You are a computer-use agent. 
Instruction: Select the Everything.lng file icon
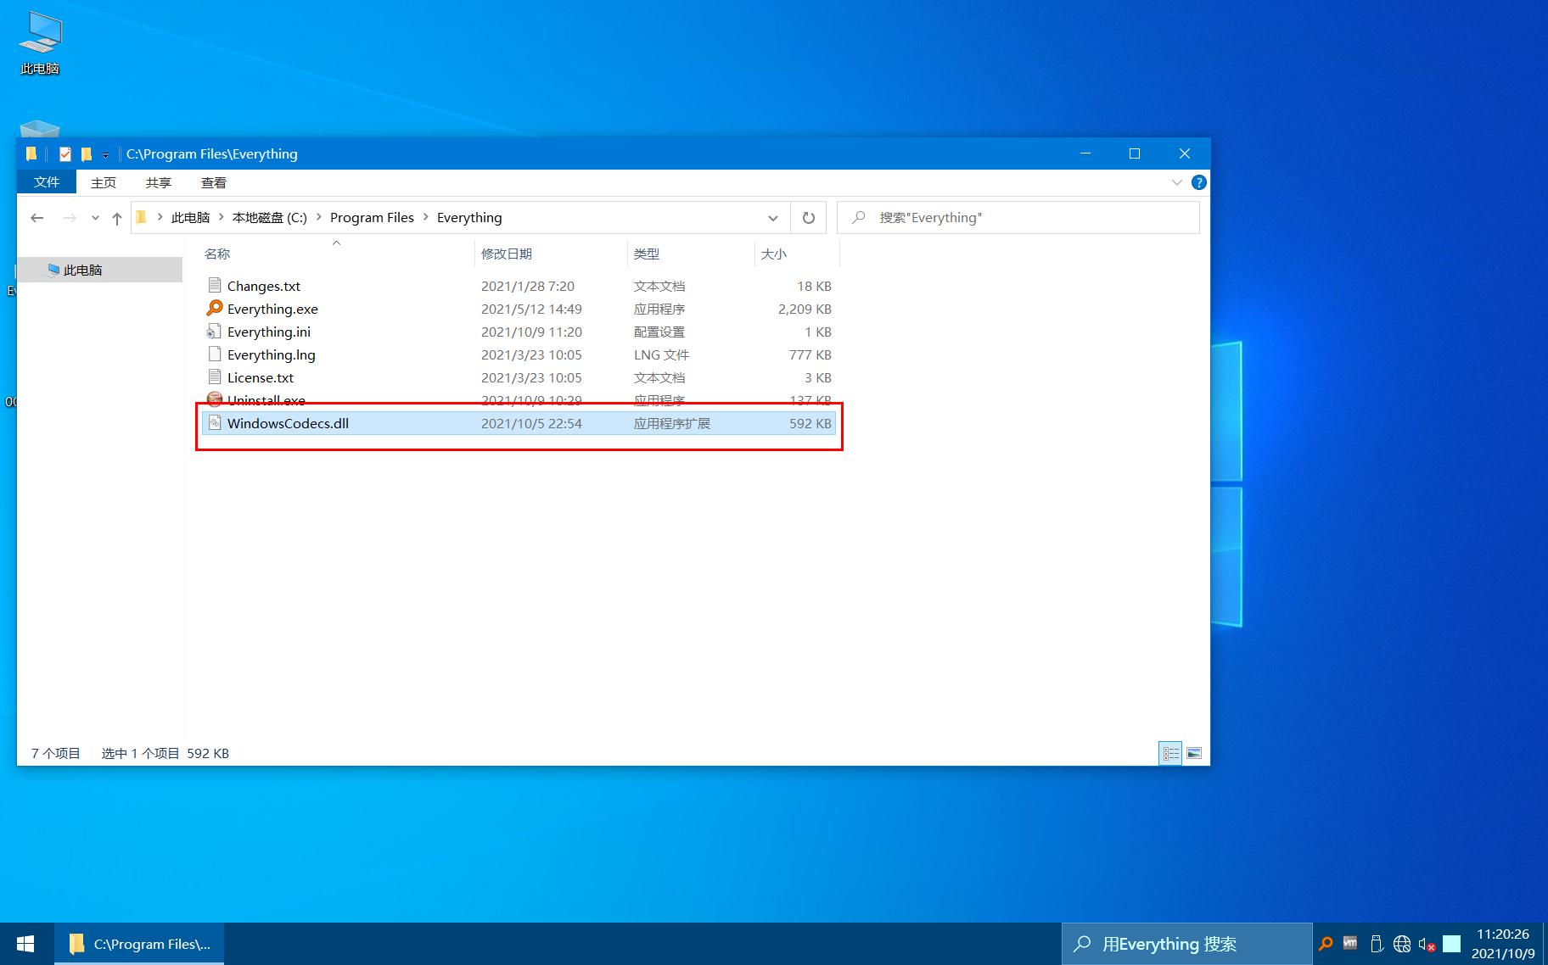tap(215, 354)
